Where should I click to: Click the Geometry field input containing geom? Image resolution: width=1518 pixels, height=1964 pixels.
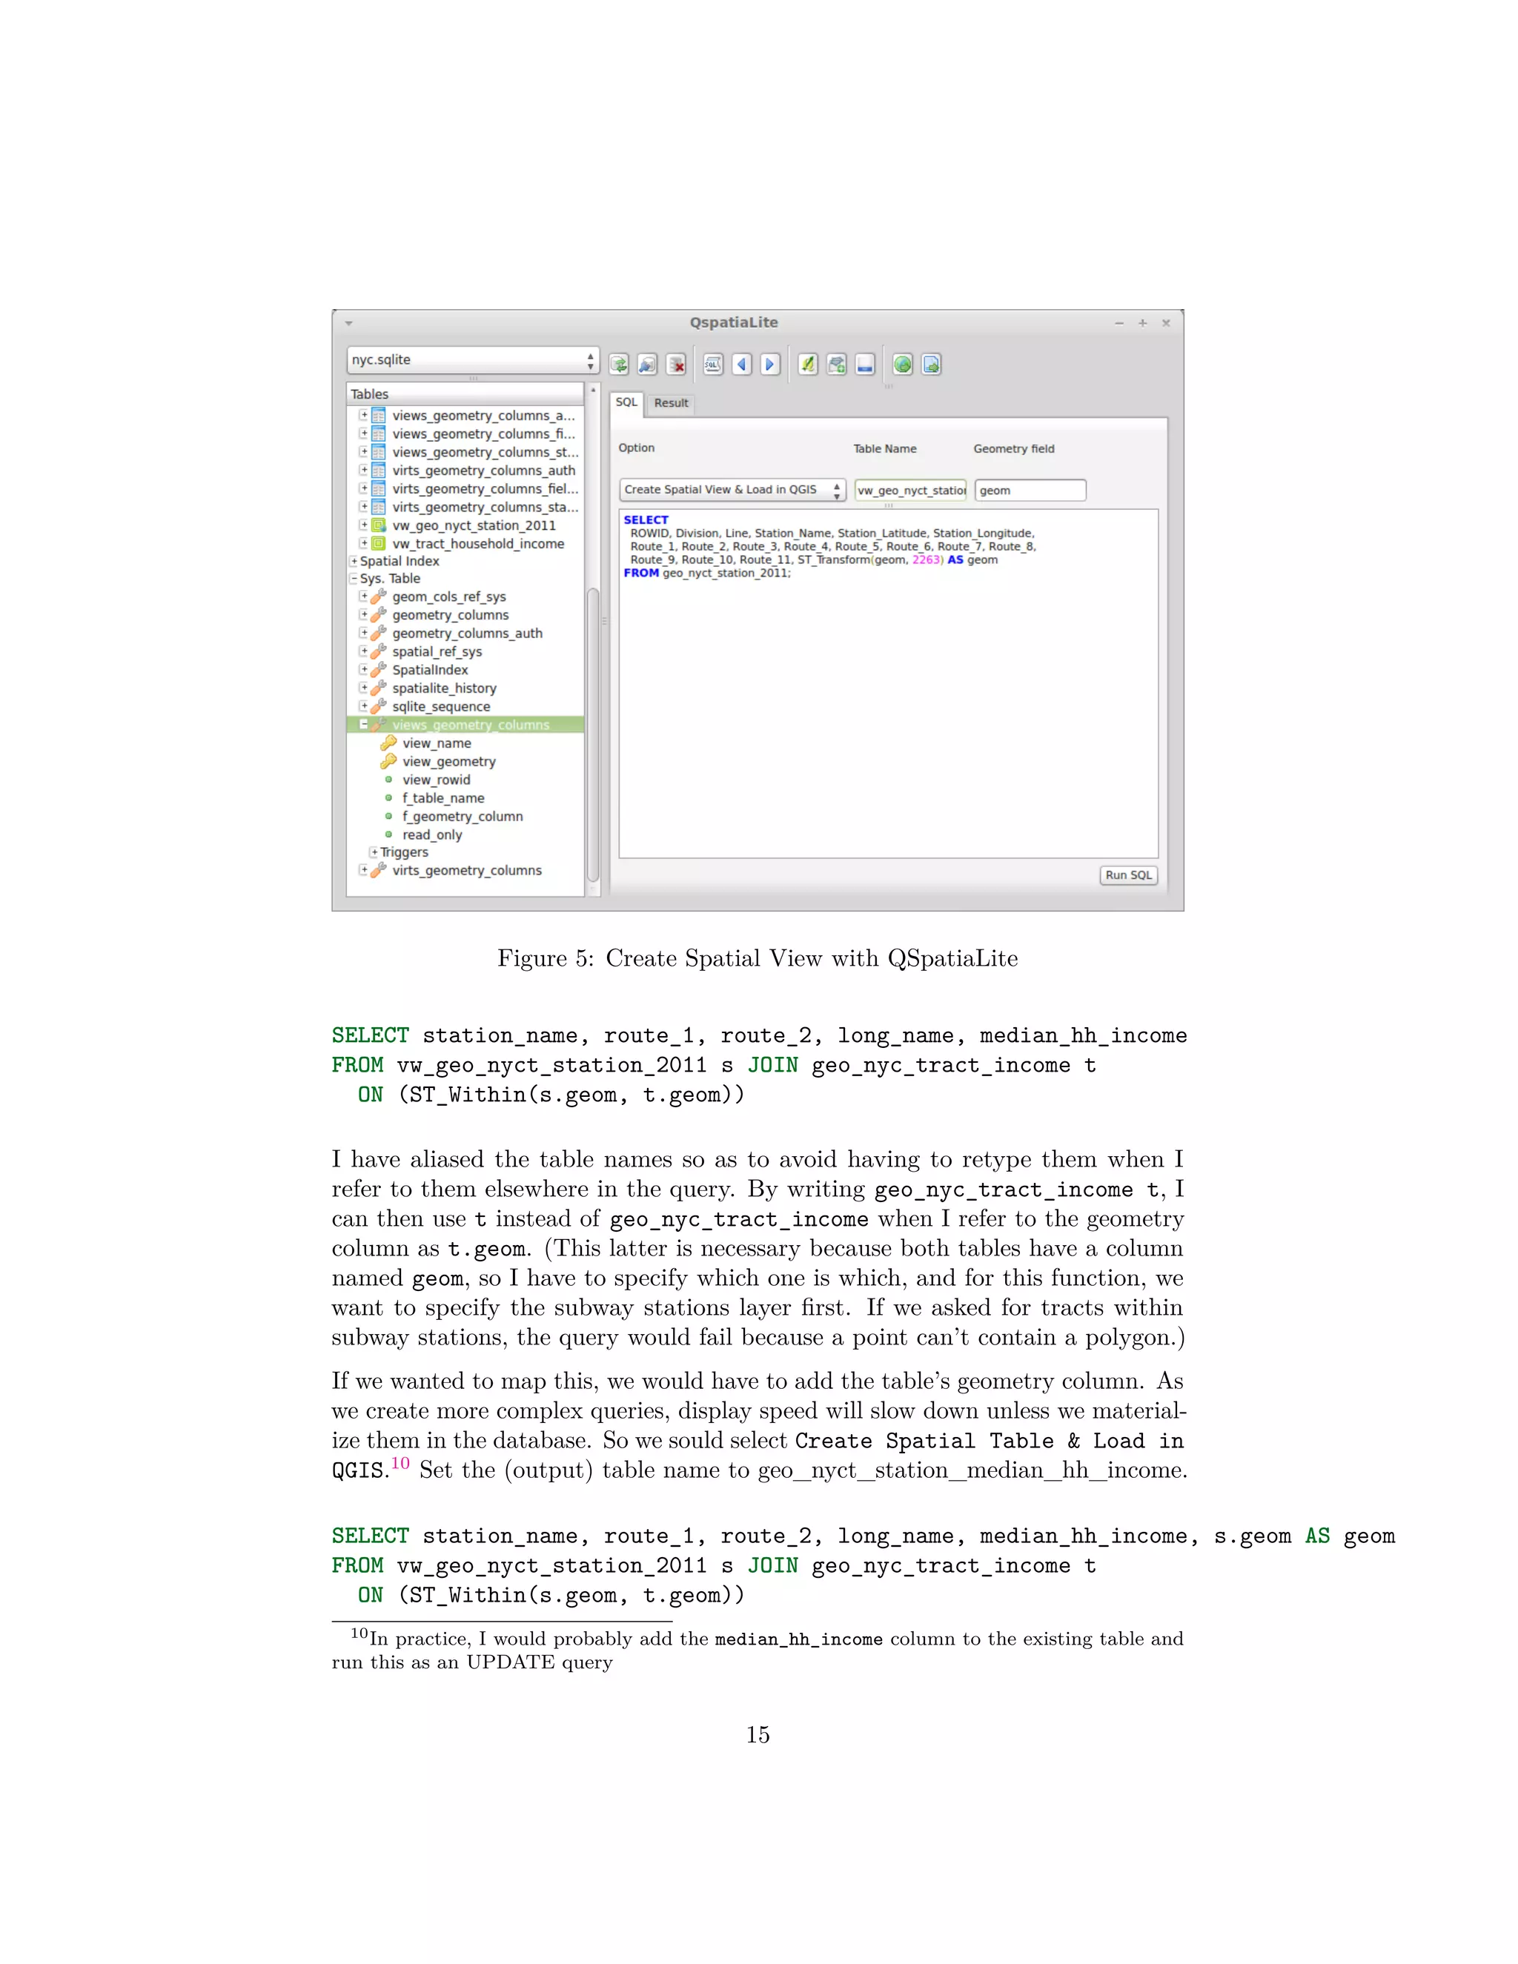1030,490
